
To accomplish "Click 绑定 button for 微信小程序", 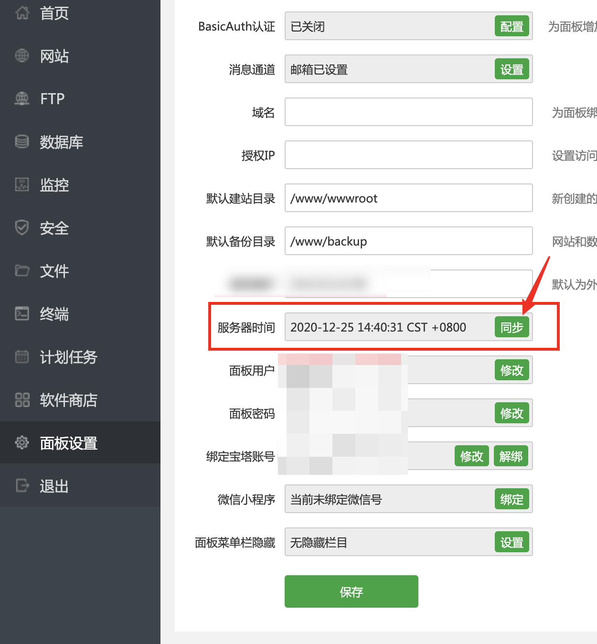I will coord(512,499).
